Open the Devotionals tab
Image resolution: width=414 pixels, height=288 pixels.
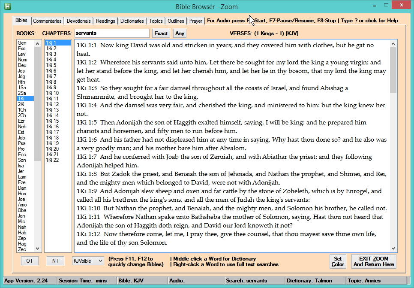[79, 21]
